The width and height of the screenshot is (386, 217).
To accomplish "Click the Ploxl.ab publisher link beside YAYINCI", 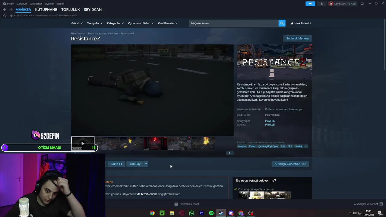I will point(270,125).
